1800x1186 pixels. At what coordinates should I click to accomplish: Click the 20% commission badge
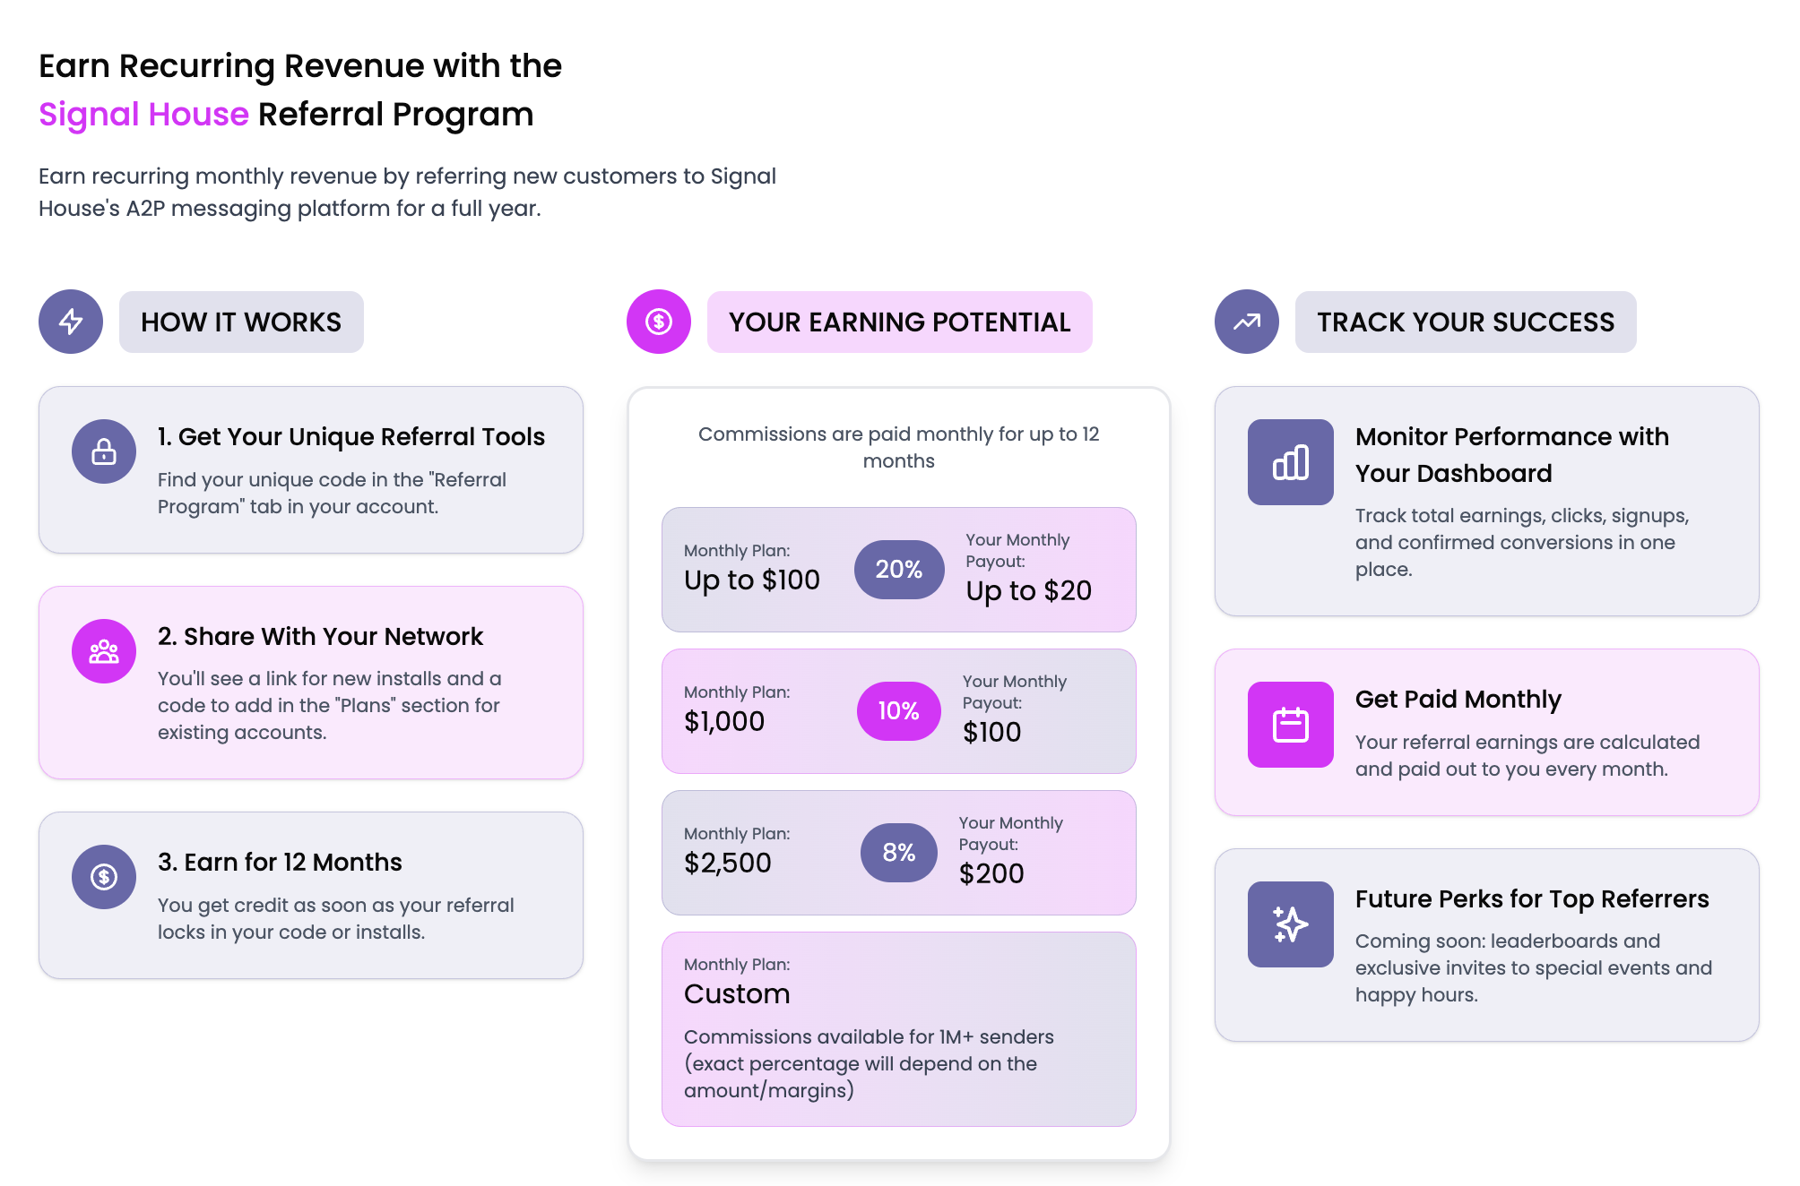(x=898, y=570)
